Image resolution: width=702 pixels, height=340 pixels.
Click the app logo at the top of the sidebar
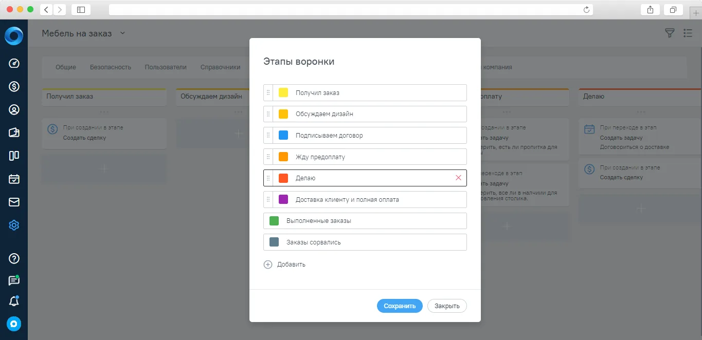[x=14, y=36]
